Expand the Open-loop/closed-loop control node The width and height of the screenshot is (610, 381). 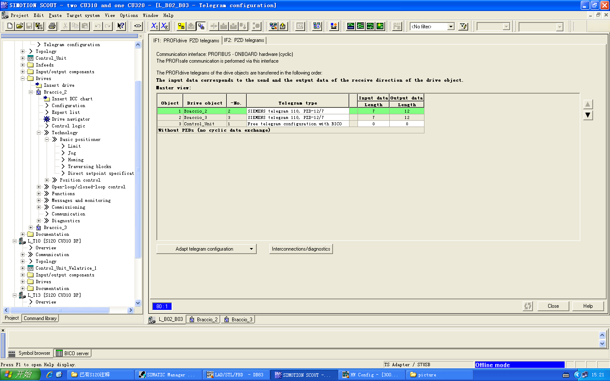39,187
